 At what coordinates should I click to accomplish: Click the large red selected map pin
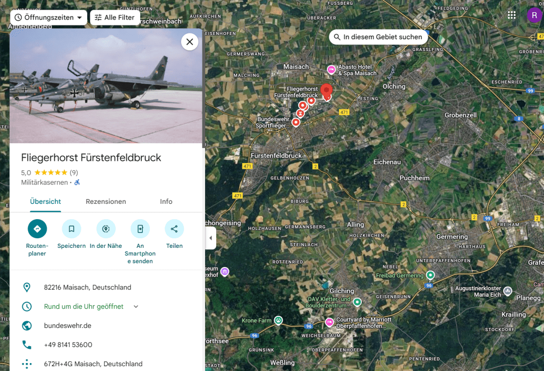point(326,91)
